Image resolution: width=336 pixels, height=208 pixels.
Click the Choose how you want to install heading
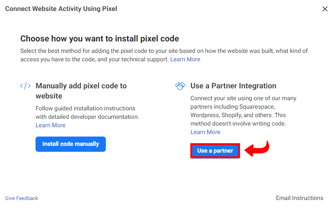(99, 39)
